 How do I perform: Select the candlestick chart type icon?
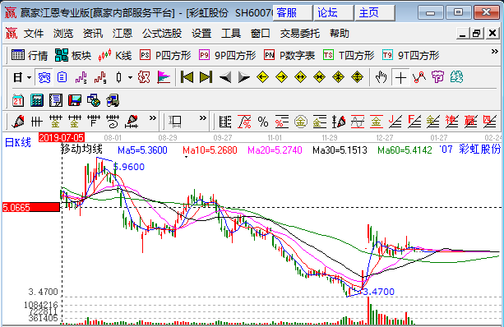[x=119, y=77]
